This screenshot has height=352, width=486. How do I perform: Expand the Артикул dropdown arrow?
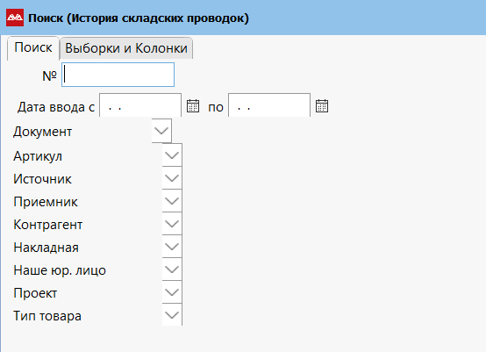tap(172, 154)
